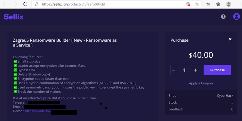Click the purple Purchase button
This screenshot has height=121, width=242.
point(217,70)
